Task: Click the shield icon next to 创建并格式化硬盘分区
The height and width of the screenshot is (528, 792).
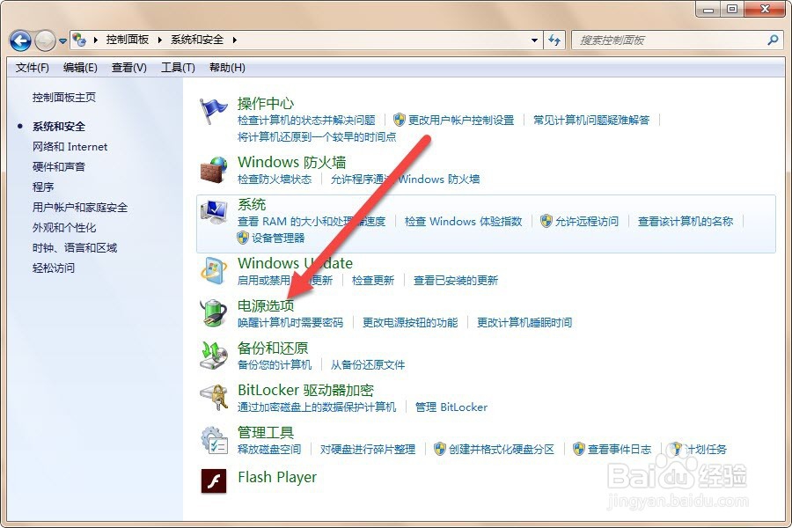Action: 440,449
